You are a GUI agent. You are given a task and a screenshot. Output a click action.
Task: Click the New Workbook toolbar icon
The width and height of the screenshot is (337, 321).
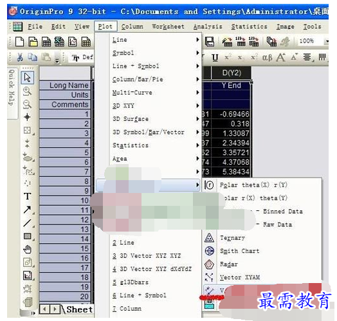click(46, 42)
